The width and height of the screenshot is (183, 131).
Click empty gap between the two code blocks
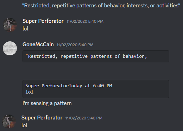[96, 71]
